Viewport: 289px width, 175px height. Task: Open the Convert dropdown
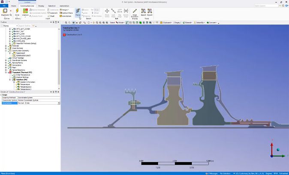(x=211, y=22)
